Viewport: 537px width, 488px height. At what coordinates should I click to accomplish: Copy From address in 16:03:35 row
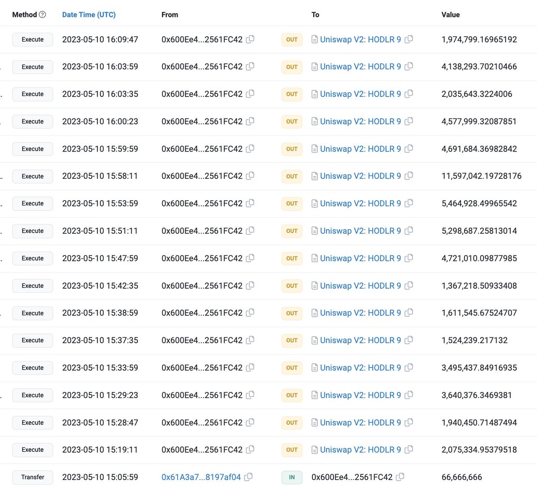point(250,94)
